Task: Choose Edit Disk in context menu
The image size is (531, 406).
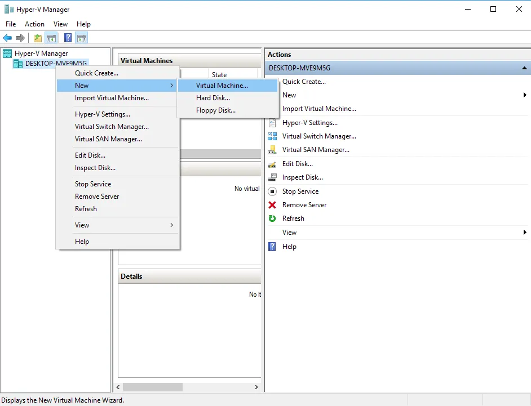Action: tap(117, 155)
